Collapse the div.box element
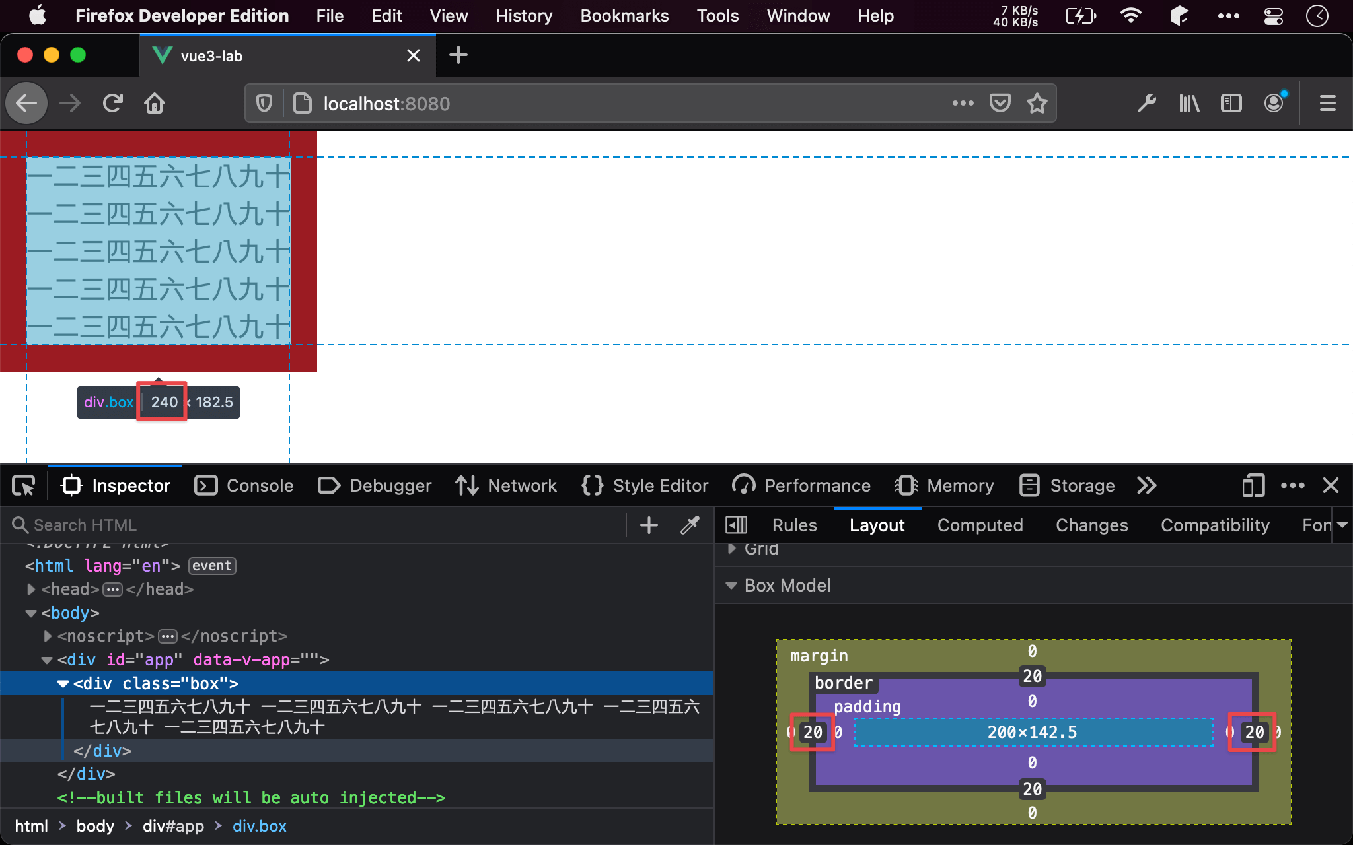Image resolution: width=1353 pixels, height=845 pixels. pyautogui.click(x=63, y=684)
